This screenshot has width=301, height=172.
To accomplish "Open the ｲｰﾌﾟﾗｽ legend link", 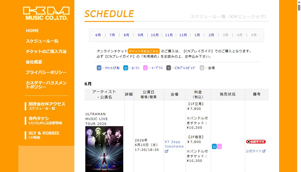I will (x=157, y=68).
